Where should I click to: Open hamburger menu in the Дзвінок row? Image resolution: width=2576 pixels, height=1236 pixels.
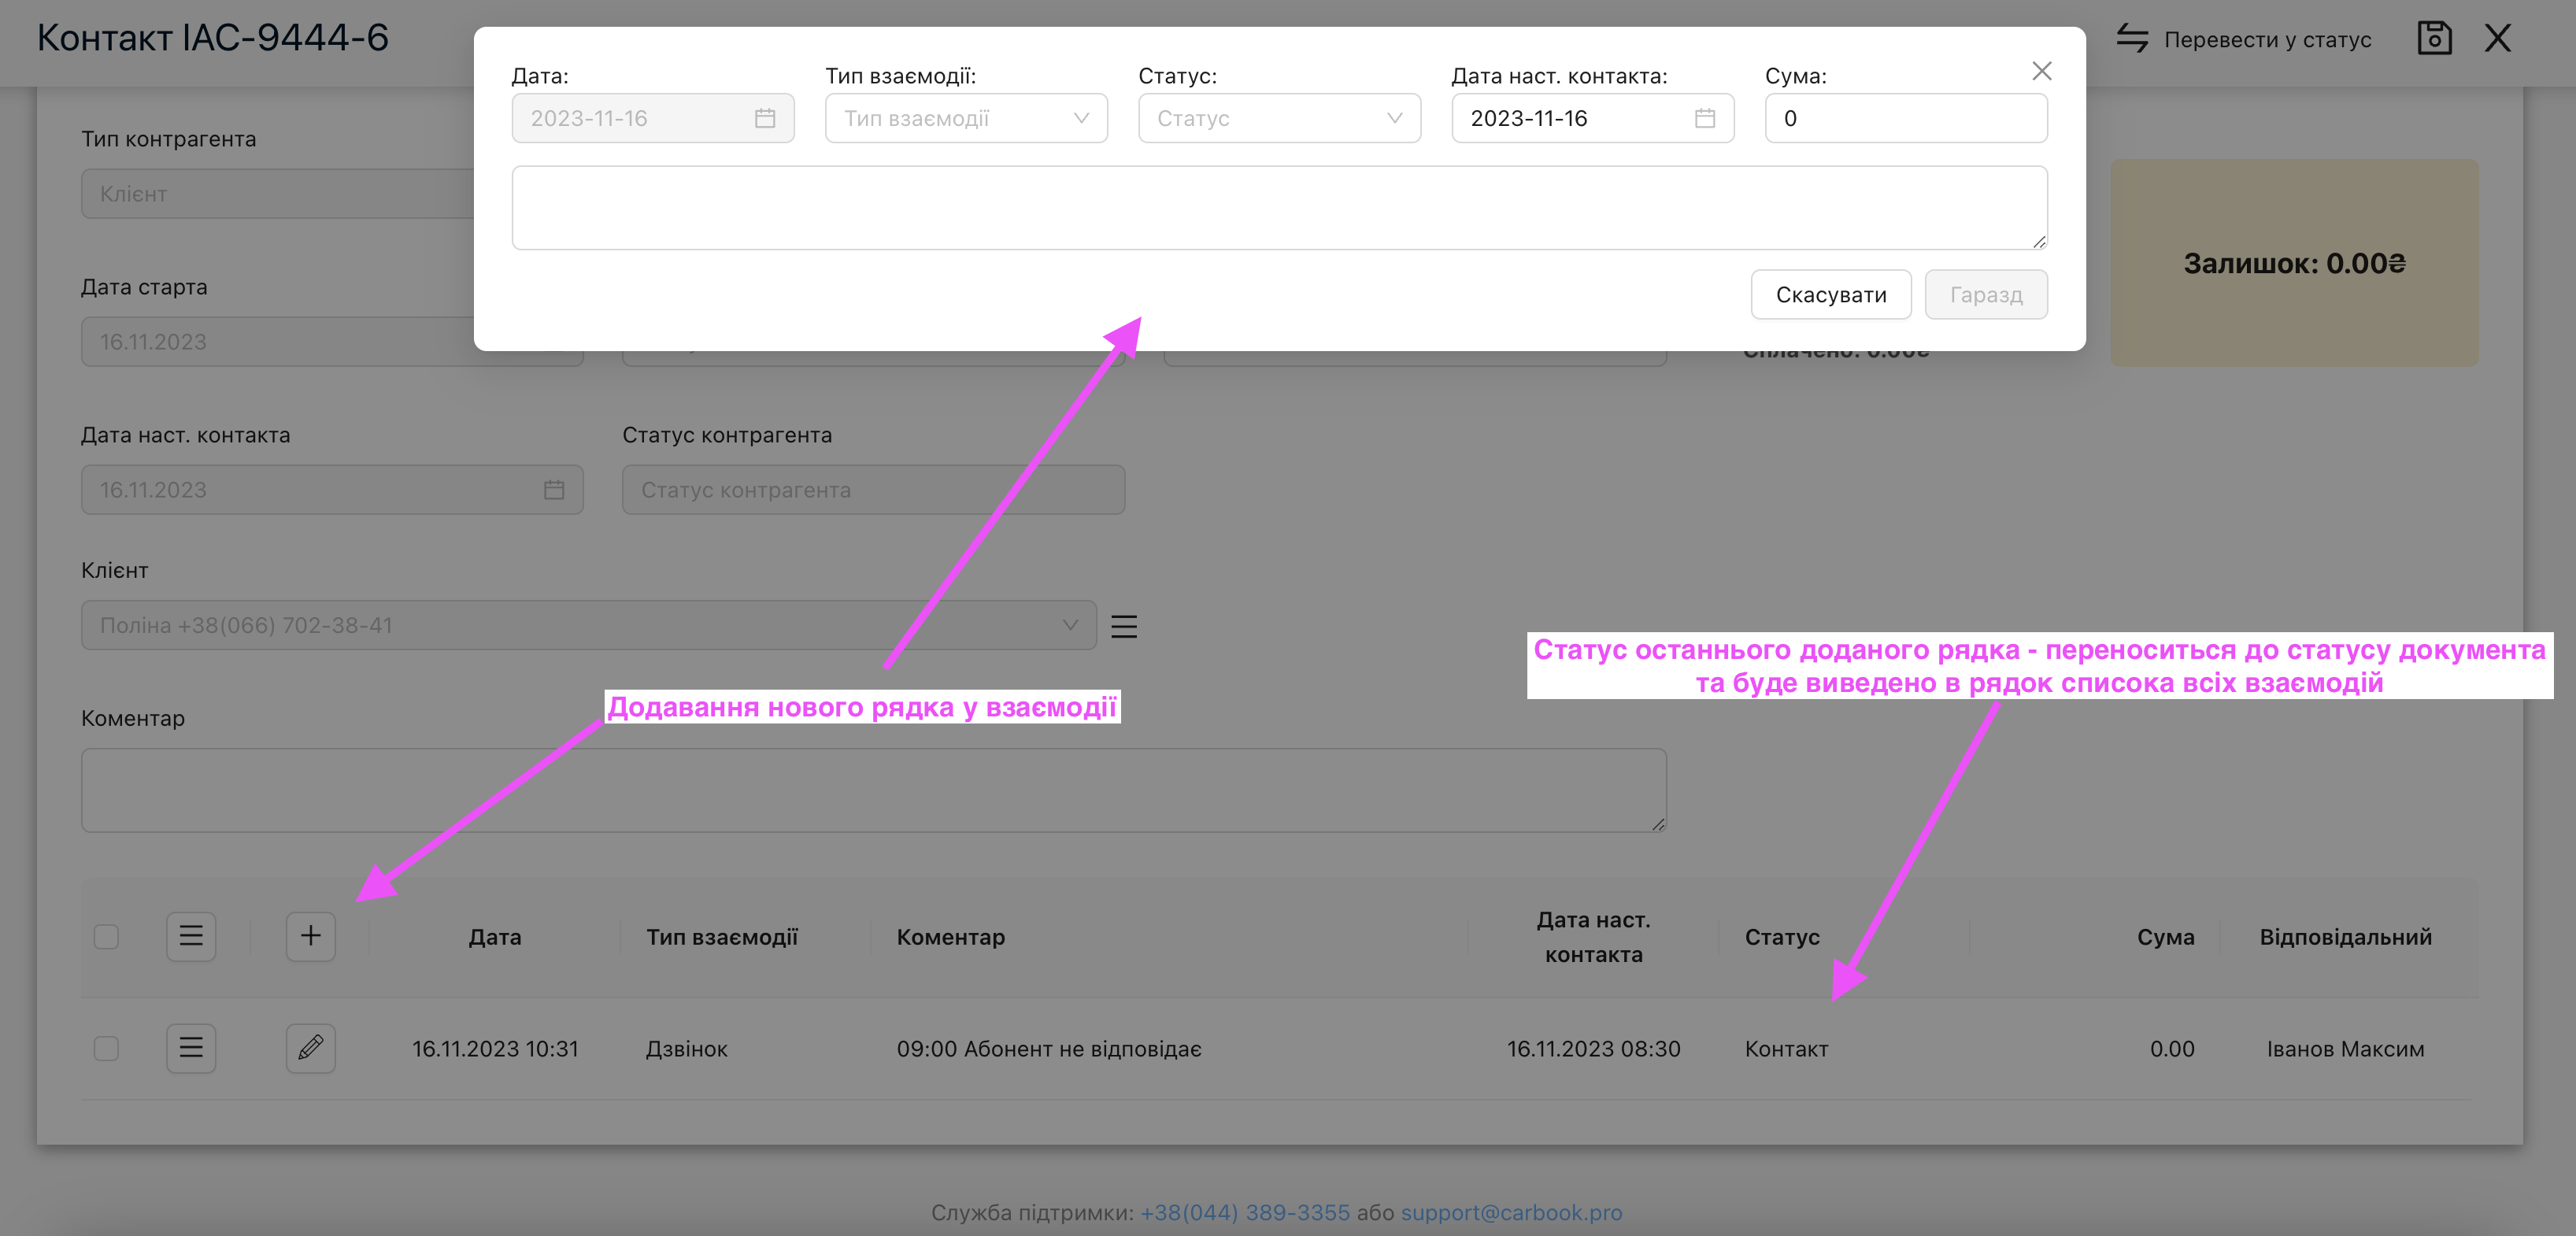pyautogui.click(x=191, y=1048)
